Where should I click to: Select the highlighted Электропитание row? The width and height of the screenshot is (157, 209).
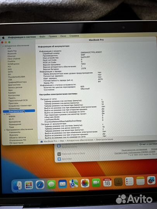19,111
